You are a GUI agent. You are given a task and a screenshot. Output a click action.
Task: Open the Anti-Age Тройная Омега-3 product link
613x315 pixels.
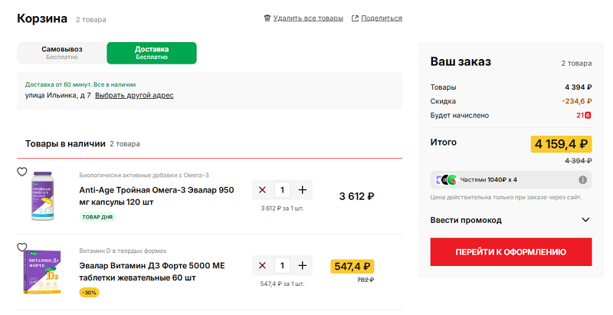(x=156, y=195)
